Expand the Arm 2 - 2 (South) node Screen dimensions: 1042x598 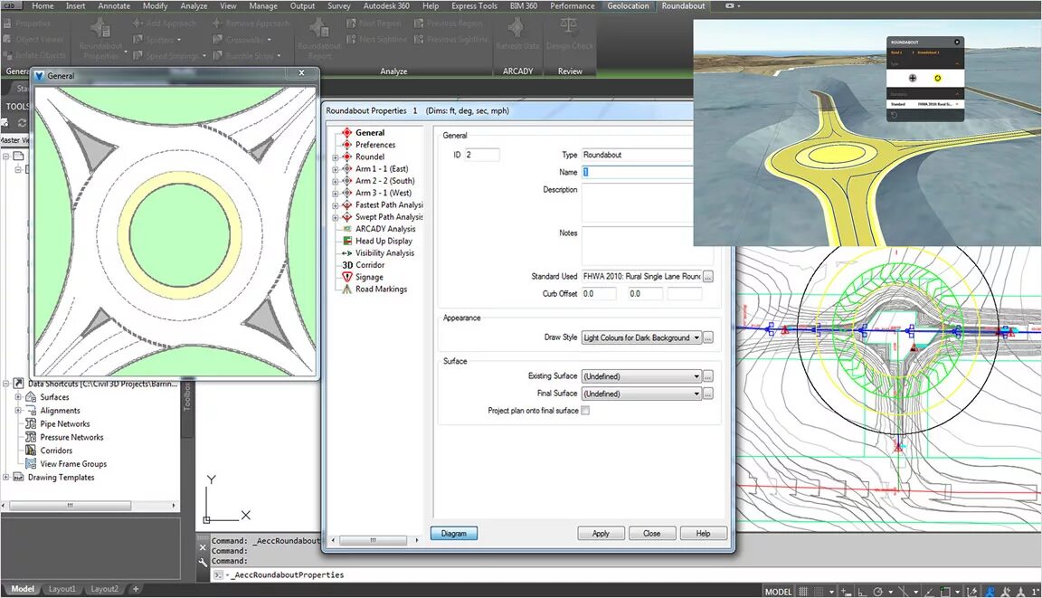click(x=336, y=181)
